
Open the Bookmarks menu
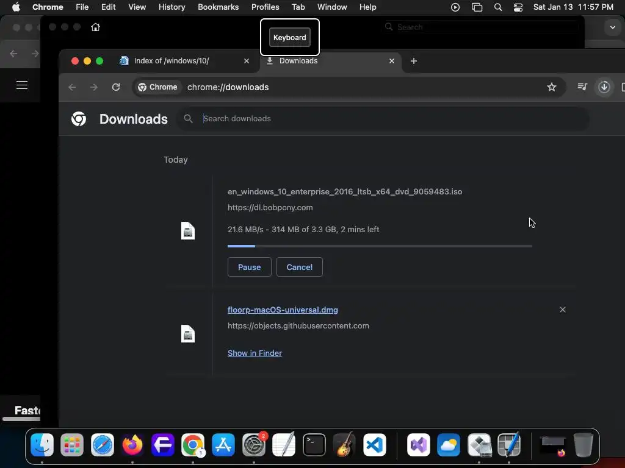pyautogui.click(x=218, y=7)
